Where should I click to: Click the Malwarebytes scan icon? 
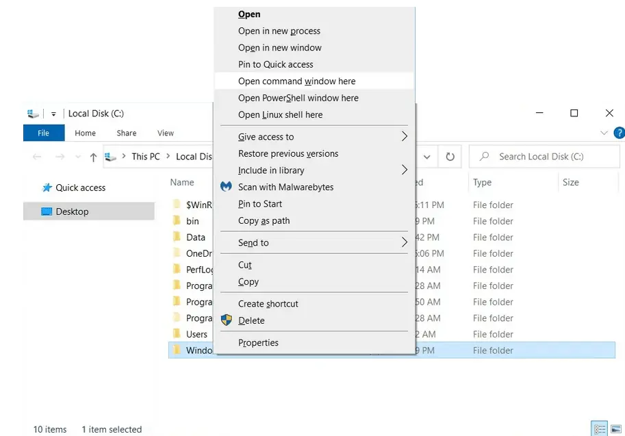point(226,187)
